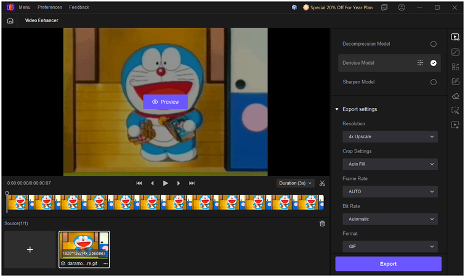Open Denoise Model adjustment settings icon
The image size is (465, 277).
pyautogui.click(x=420, y=63)
